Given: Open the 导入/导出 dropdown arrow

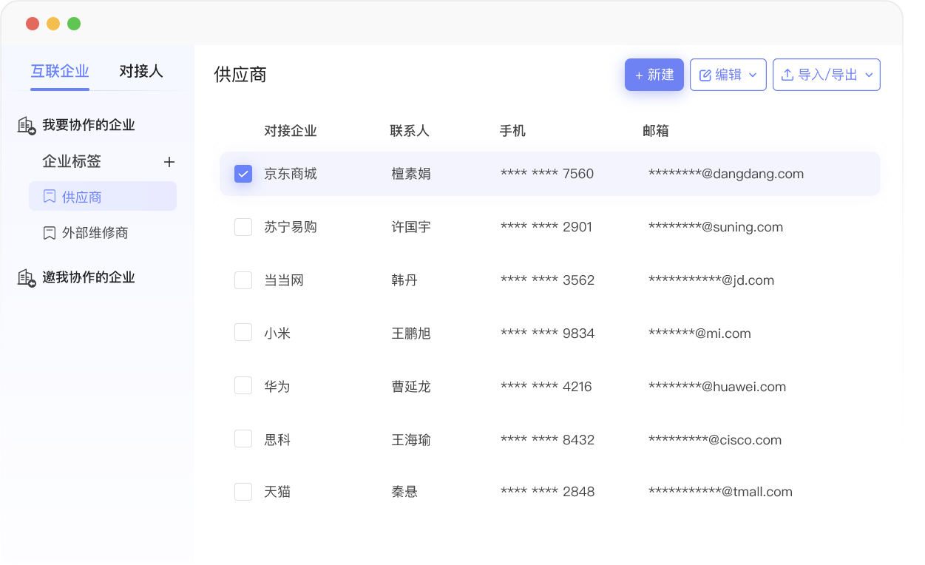Looking at the screenshot, I should click(x=869, y=75).
